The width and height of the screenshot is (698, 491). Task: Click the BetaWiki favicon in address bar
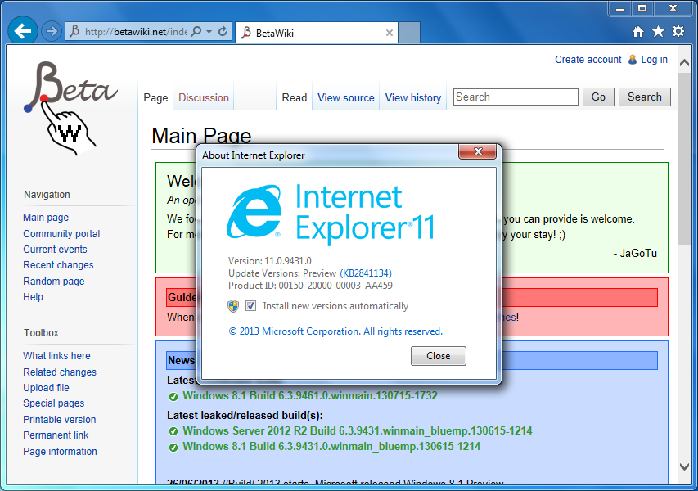pos(74,31)
